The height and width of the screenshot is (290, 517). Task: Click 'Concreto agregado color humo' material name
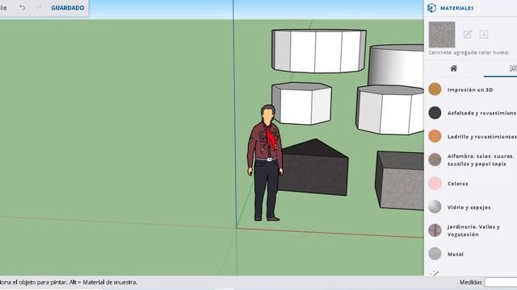coord(469,52)
